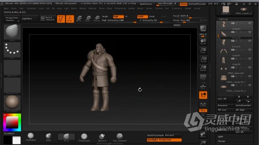Move subtool down with down arrow
Viewport: 259px width, 145px height.
pos(248,97)
